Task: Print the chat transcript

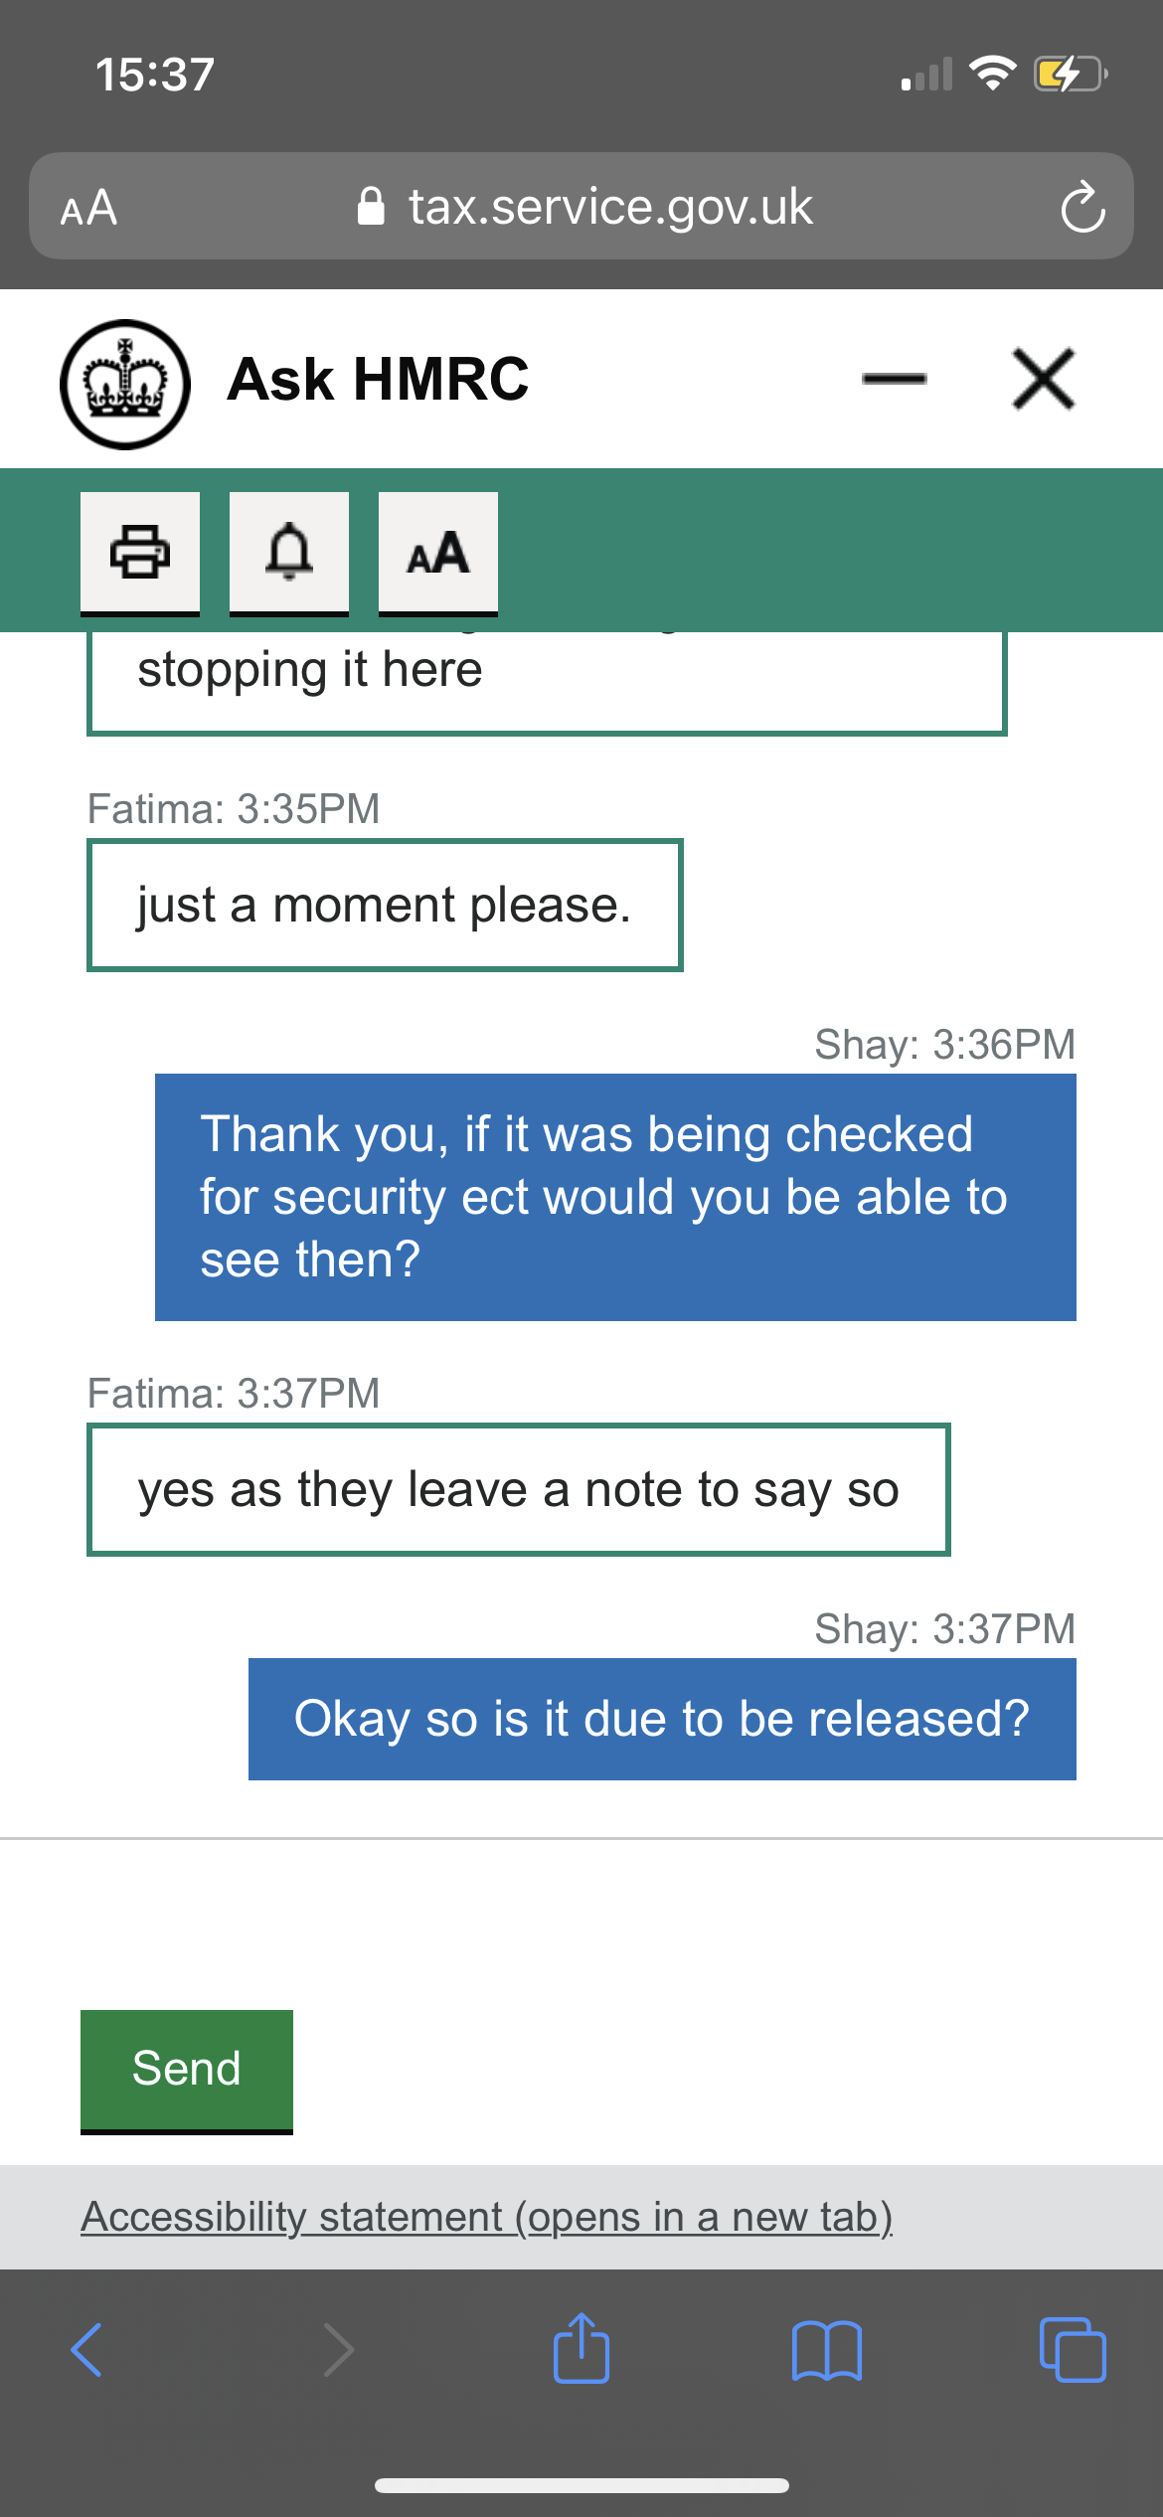Action: point(140,552)
